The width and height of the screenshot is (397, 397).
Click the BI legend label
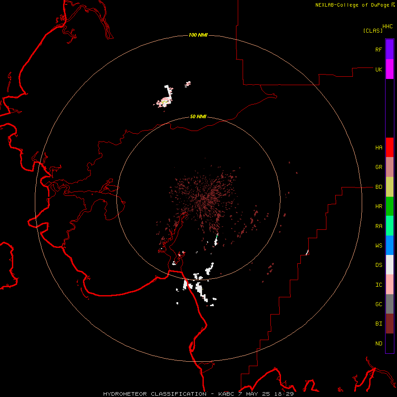(378, 324)
